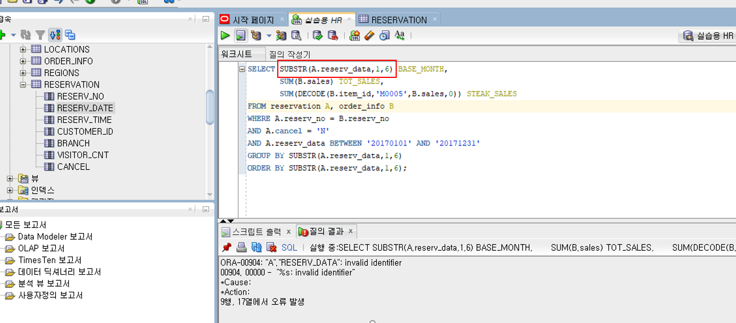736x323 pixels.
Task: Select the RESERV_TIME column
Action: pos(84,119)
